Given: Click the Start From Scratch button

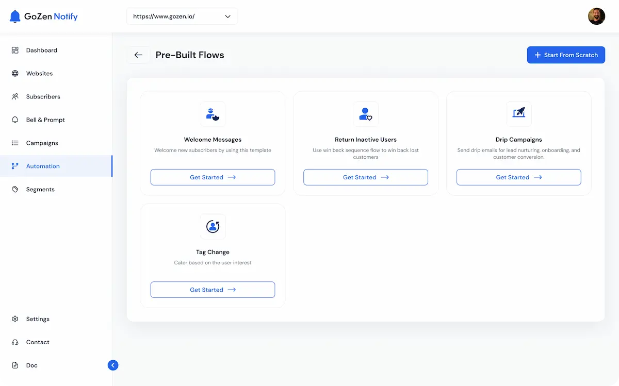Looking at the screenshot, I should [566, 55].
